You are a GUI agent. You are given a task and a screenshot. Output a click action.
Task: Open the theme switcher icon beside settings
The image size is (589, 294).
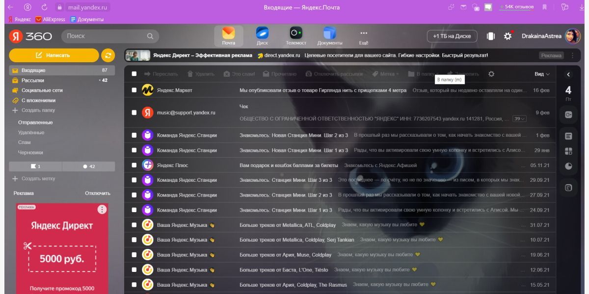click(x=491, y=36)
